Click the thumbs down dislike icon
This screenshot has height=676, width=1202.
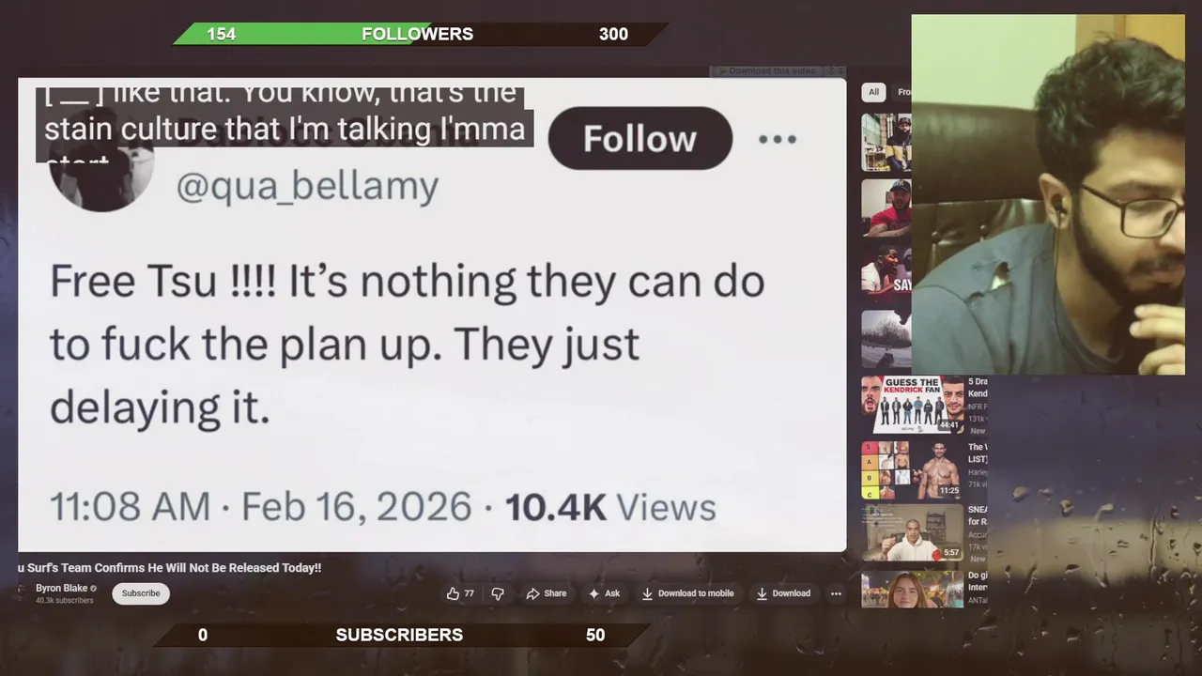click(x=498, y=593)
